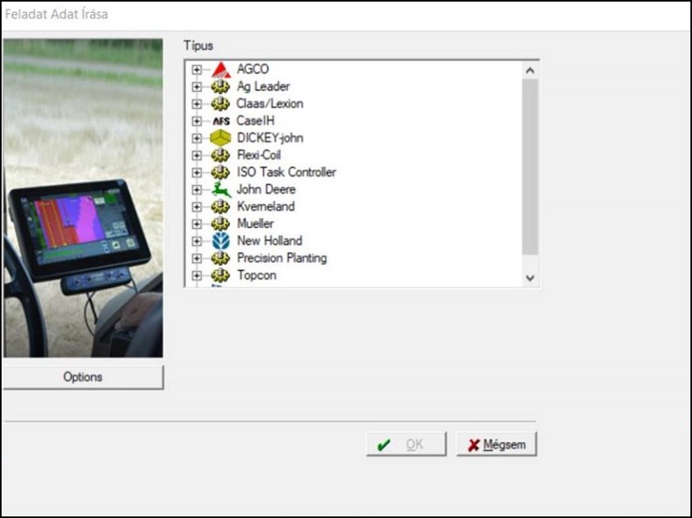This screenshot has height=518, width=692.
Task: Select the Kverneland entry
Action: click(x=266, y=207)
